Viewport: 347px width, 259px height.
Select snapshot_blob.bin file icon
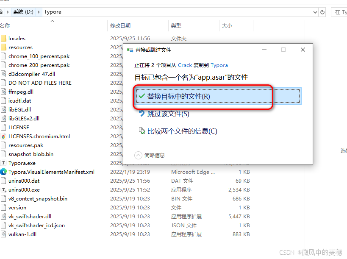point(3,154)
